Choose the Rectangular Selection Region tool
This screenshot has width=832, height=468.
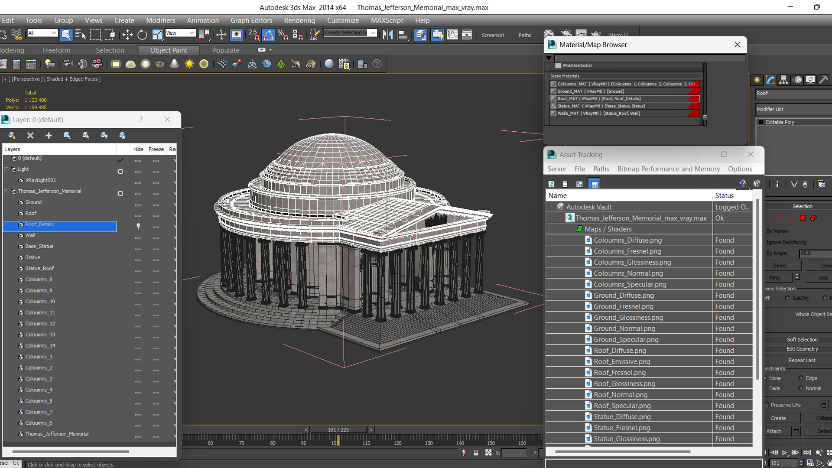click(x=95, y=35)
